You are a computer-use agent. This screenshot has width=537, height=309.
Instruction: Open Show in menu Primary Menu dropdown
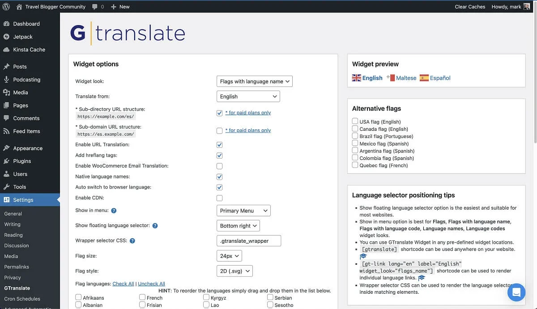[243, 210]
